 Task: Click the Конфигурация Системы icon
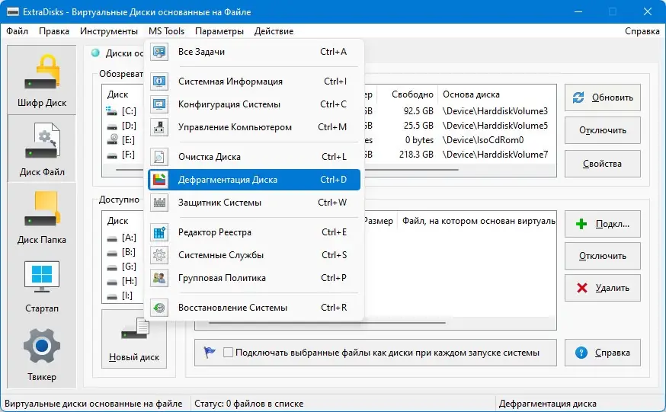159,104
